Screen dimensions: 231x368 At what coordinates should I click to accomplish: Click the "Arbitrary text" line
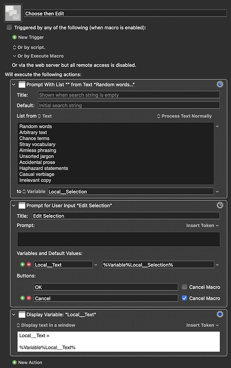point(33,132)
